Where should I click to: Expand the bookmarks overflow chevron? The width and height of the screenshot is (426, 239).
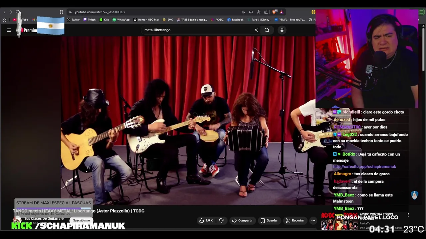(419, 20)
